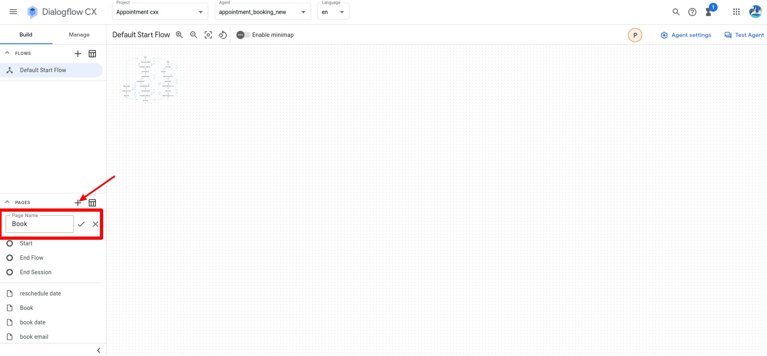This screenshot has width=767, height=356.
Task: Open the Language dropdown
Action: 333,12
